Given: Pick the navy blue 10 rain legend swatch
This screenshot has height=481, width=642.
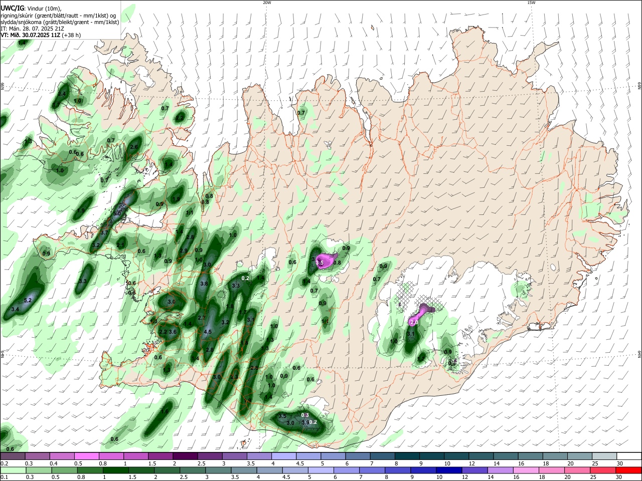Looking at the screenshot, I should pos(449,470).
